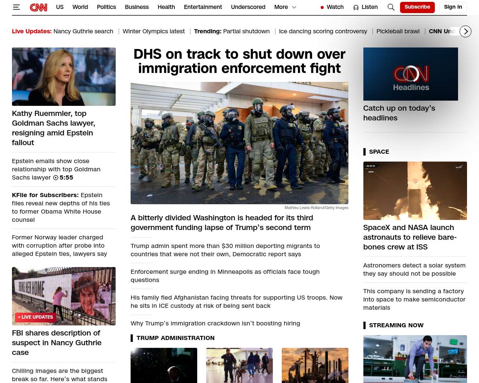
Task: Show next trending topics with arrow
Action: (465, 31)
